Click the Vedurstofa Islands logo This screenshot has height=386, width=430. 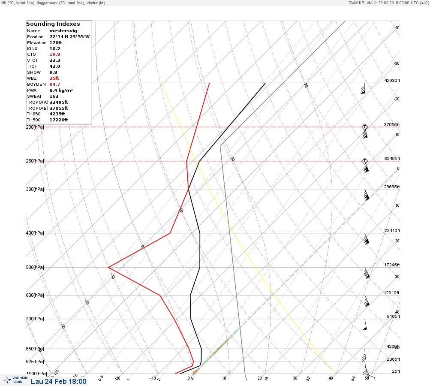click(x=15, y=380)
